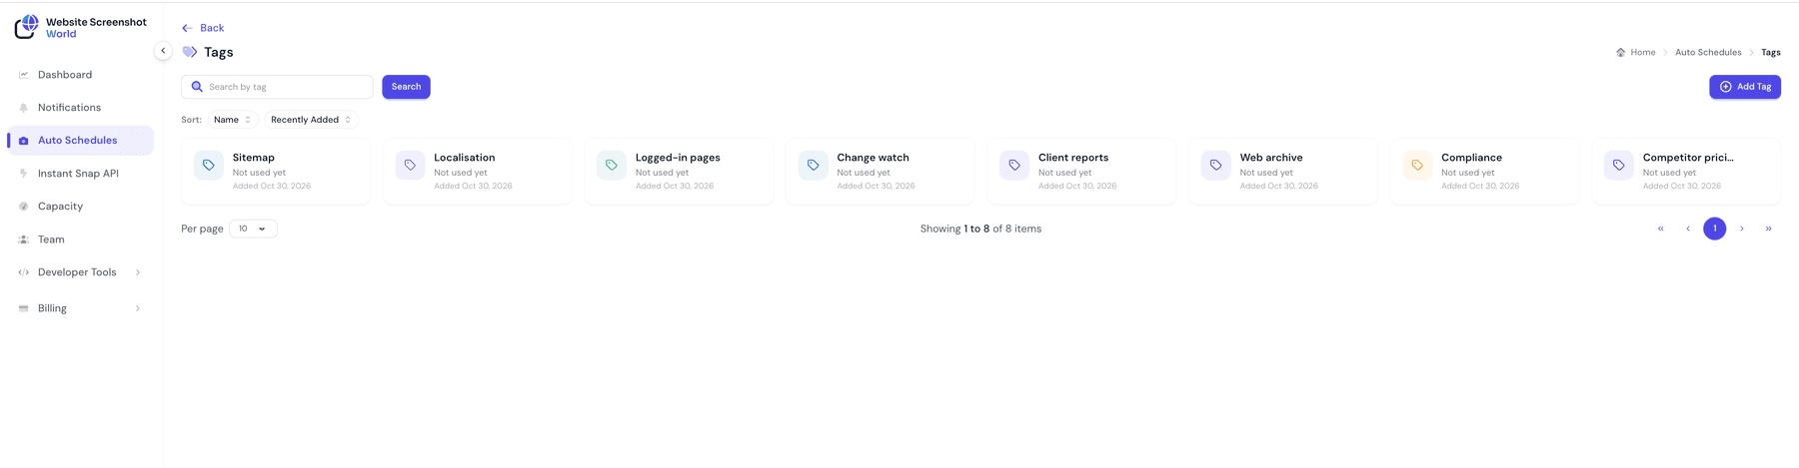The image size is (1799, 468).
Task: Focus the Search by tag field
Action: 277,87
